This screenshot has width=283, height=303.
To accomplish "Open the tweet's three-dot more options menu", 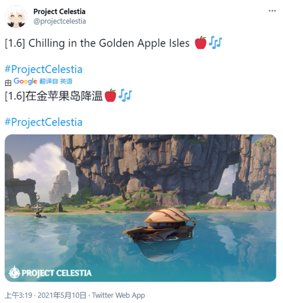I will (x=272, y=11).
